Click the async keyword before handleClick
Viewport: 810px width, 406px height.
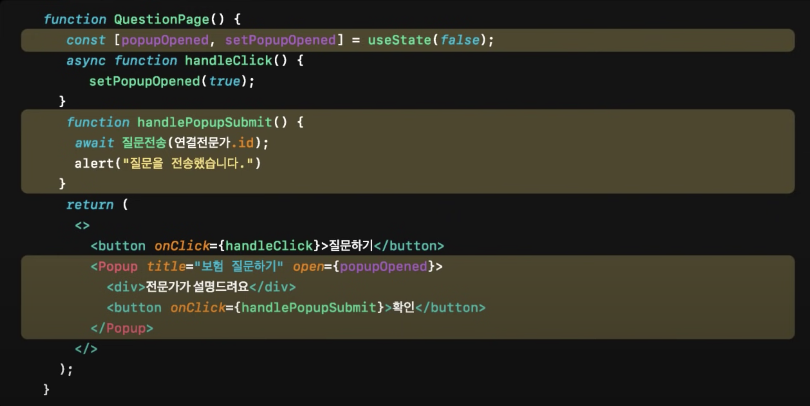point(85,61)
